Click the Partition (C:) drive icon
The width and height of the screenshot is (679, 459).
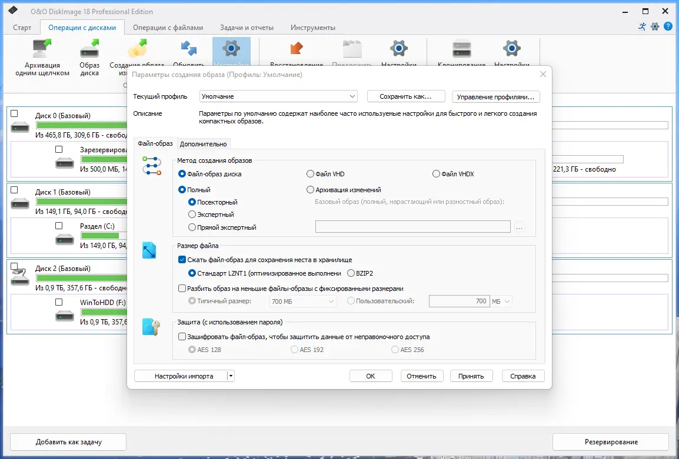pyautogui.click(x=65, y=240)
